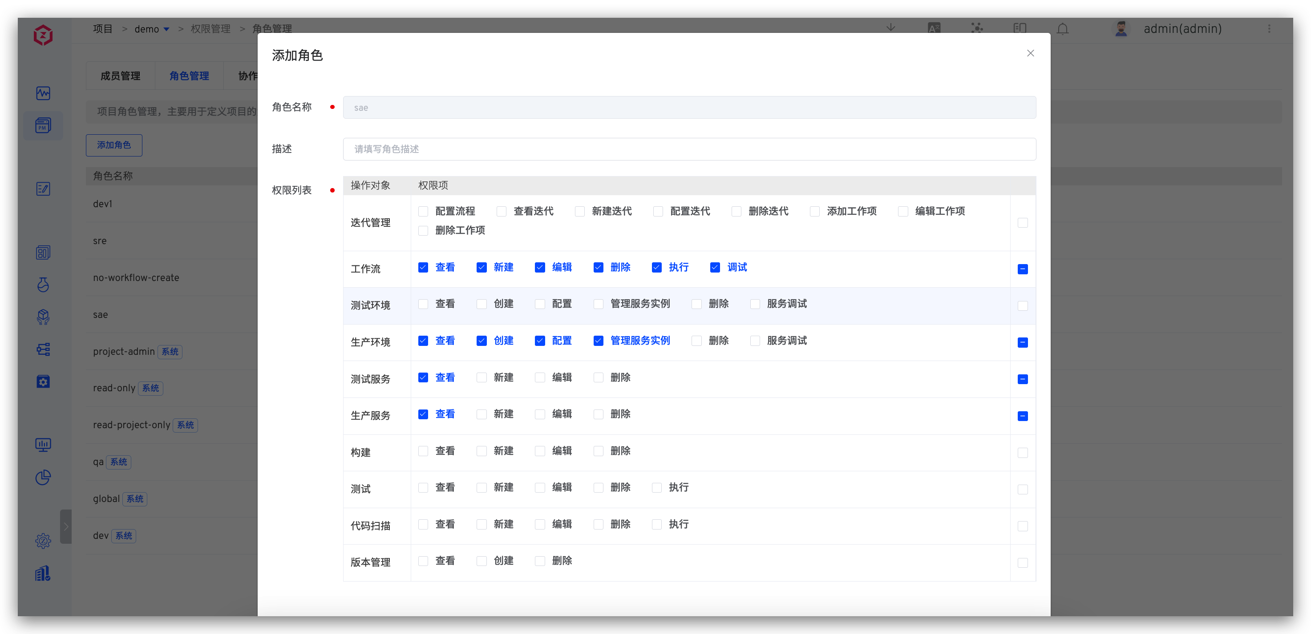Open the tree-structure sidebar icon
This screenshot has width=1311, height=634.
click(x=43, y=349)
